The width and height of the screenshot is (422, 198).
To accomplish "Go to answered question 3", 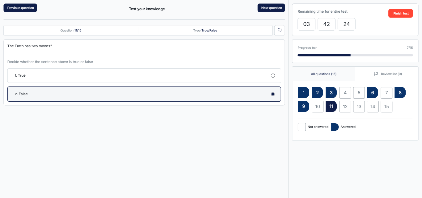I will 331,93.
